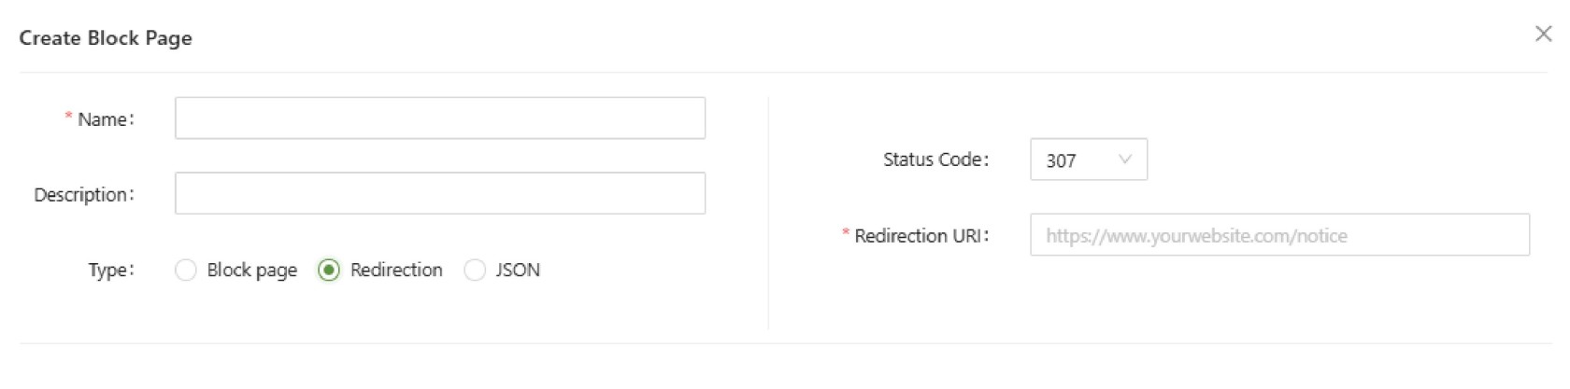Image resolution: width=1570 pixels, height=389 pixels.
Task: Click the red asterisk beside Name
Action: (68, 117)
